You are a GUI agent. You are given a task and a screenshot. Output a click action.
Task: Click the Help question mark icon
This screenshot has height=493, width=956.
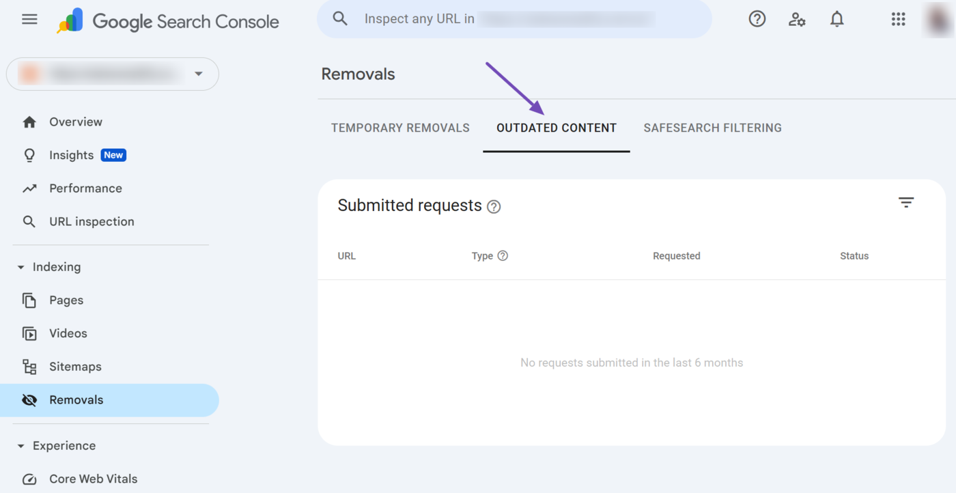click(x=757, y=19)
